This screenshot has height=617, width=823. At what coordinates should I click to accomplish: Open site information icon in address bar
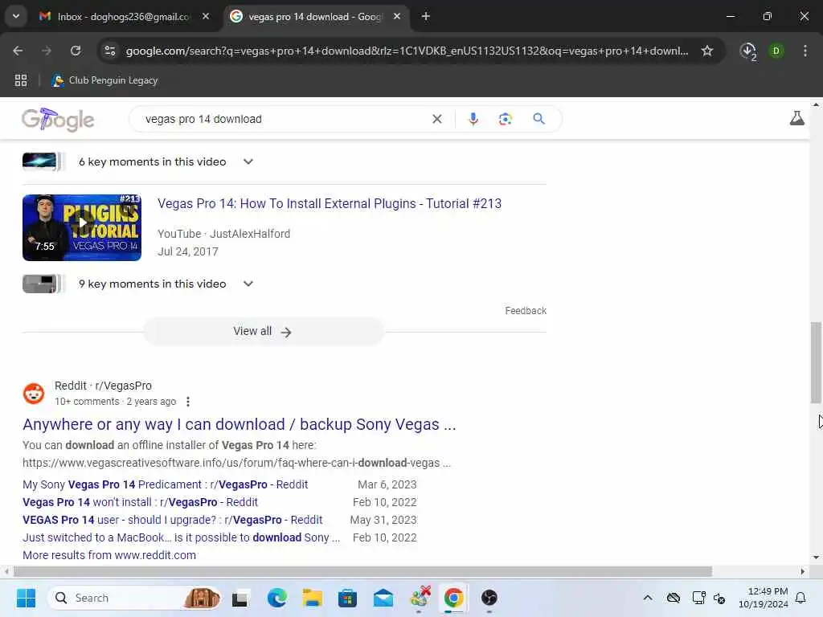pos(110,51)
